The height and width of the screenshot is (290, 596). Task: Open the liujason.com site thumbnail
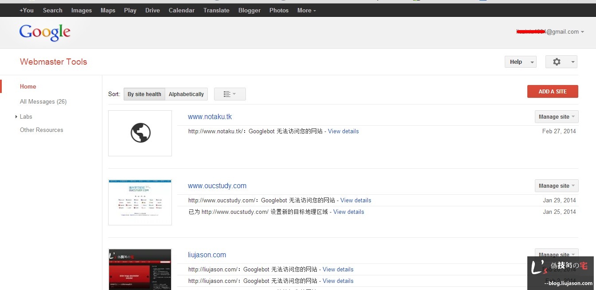coord(140,269)
